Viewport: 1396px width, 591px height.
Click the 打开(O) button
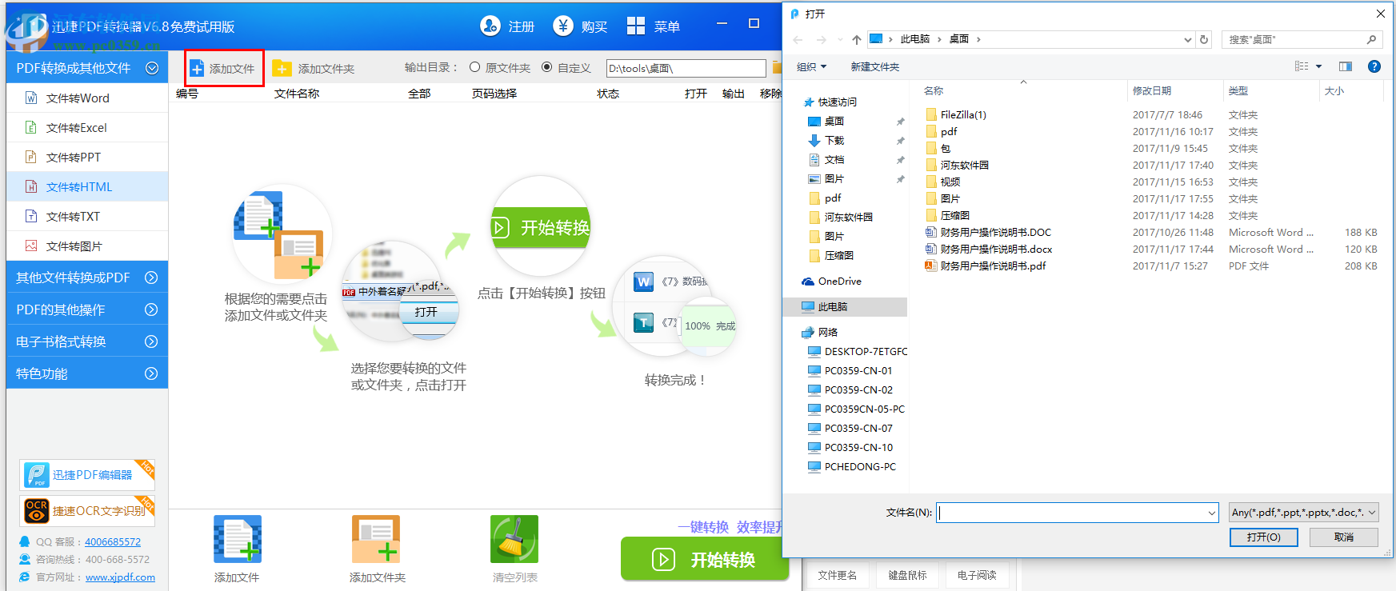1263,537
